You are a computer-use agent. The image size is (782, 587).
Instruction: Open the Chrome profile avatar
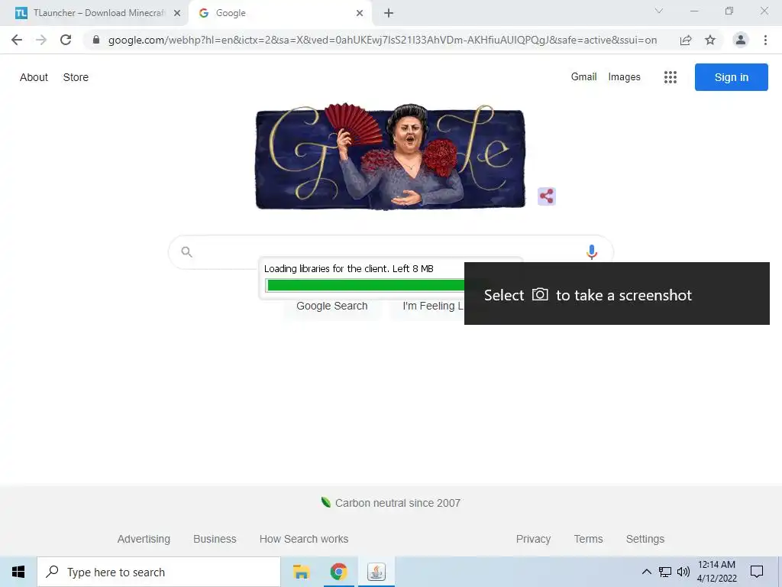(741, 40)
